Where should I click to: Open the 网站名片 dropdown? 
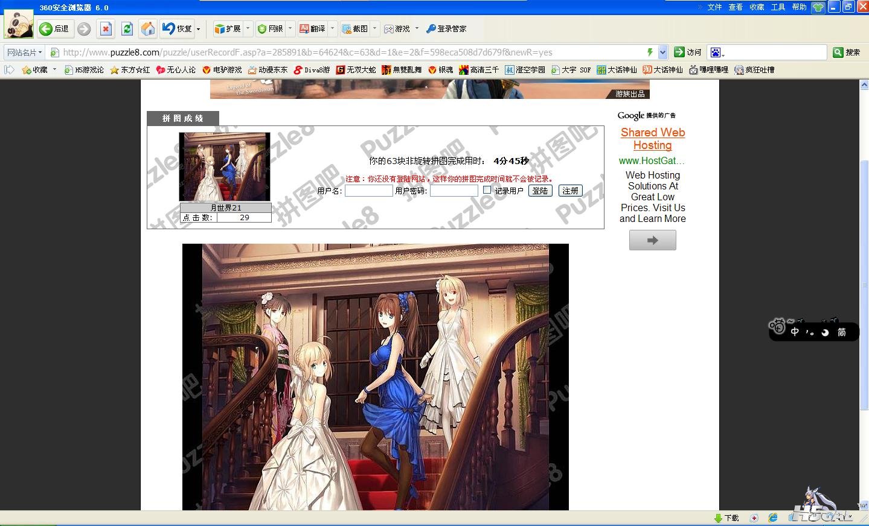[25, 52]
